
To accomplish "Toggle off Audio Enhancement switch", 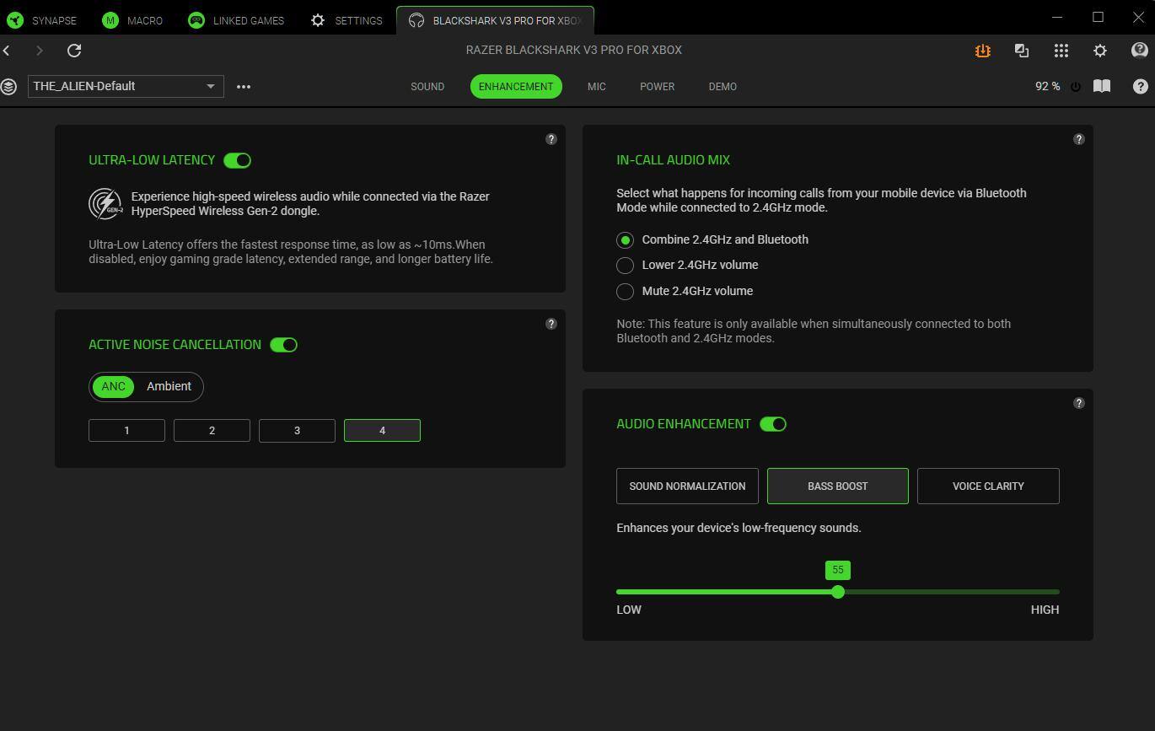I will (x=772, y=424).
